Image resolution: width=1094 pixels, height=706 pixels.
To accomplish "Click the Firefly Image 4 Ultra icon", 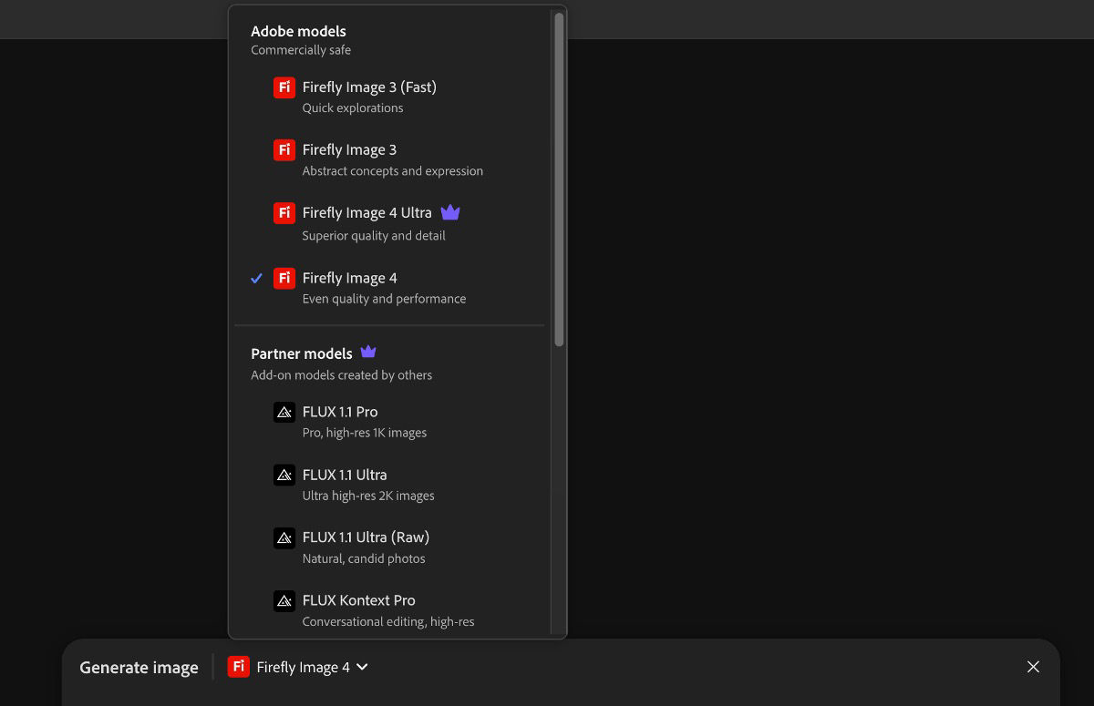I will [x=284, y=212].
